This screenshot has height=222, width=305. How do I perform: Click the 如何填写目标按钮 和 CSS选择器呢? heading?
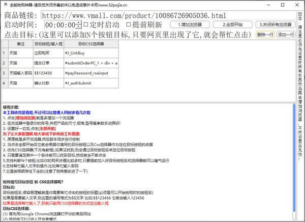33,182
